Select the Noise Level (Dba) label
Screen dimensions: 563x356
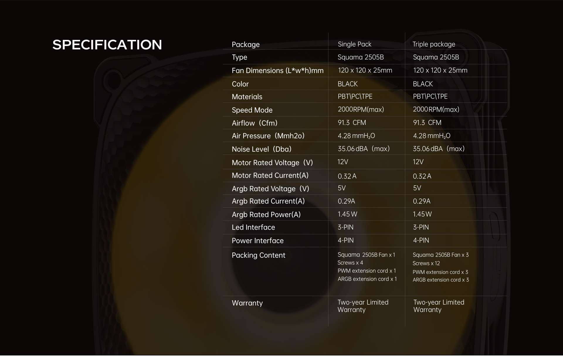pyautogui.click(x=262, y=149)
